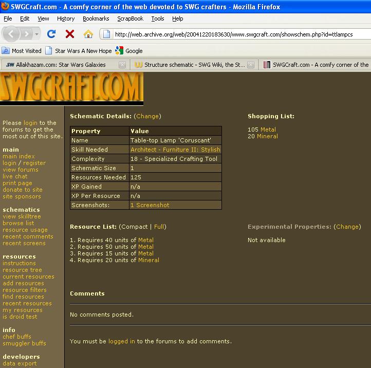Click the Architect - Furniture II: Stylish link
The height and width of the screenshot is (368, 371).
175,150
